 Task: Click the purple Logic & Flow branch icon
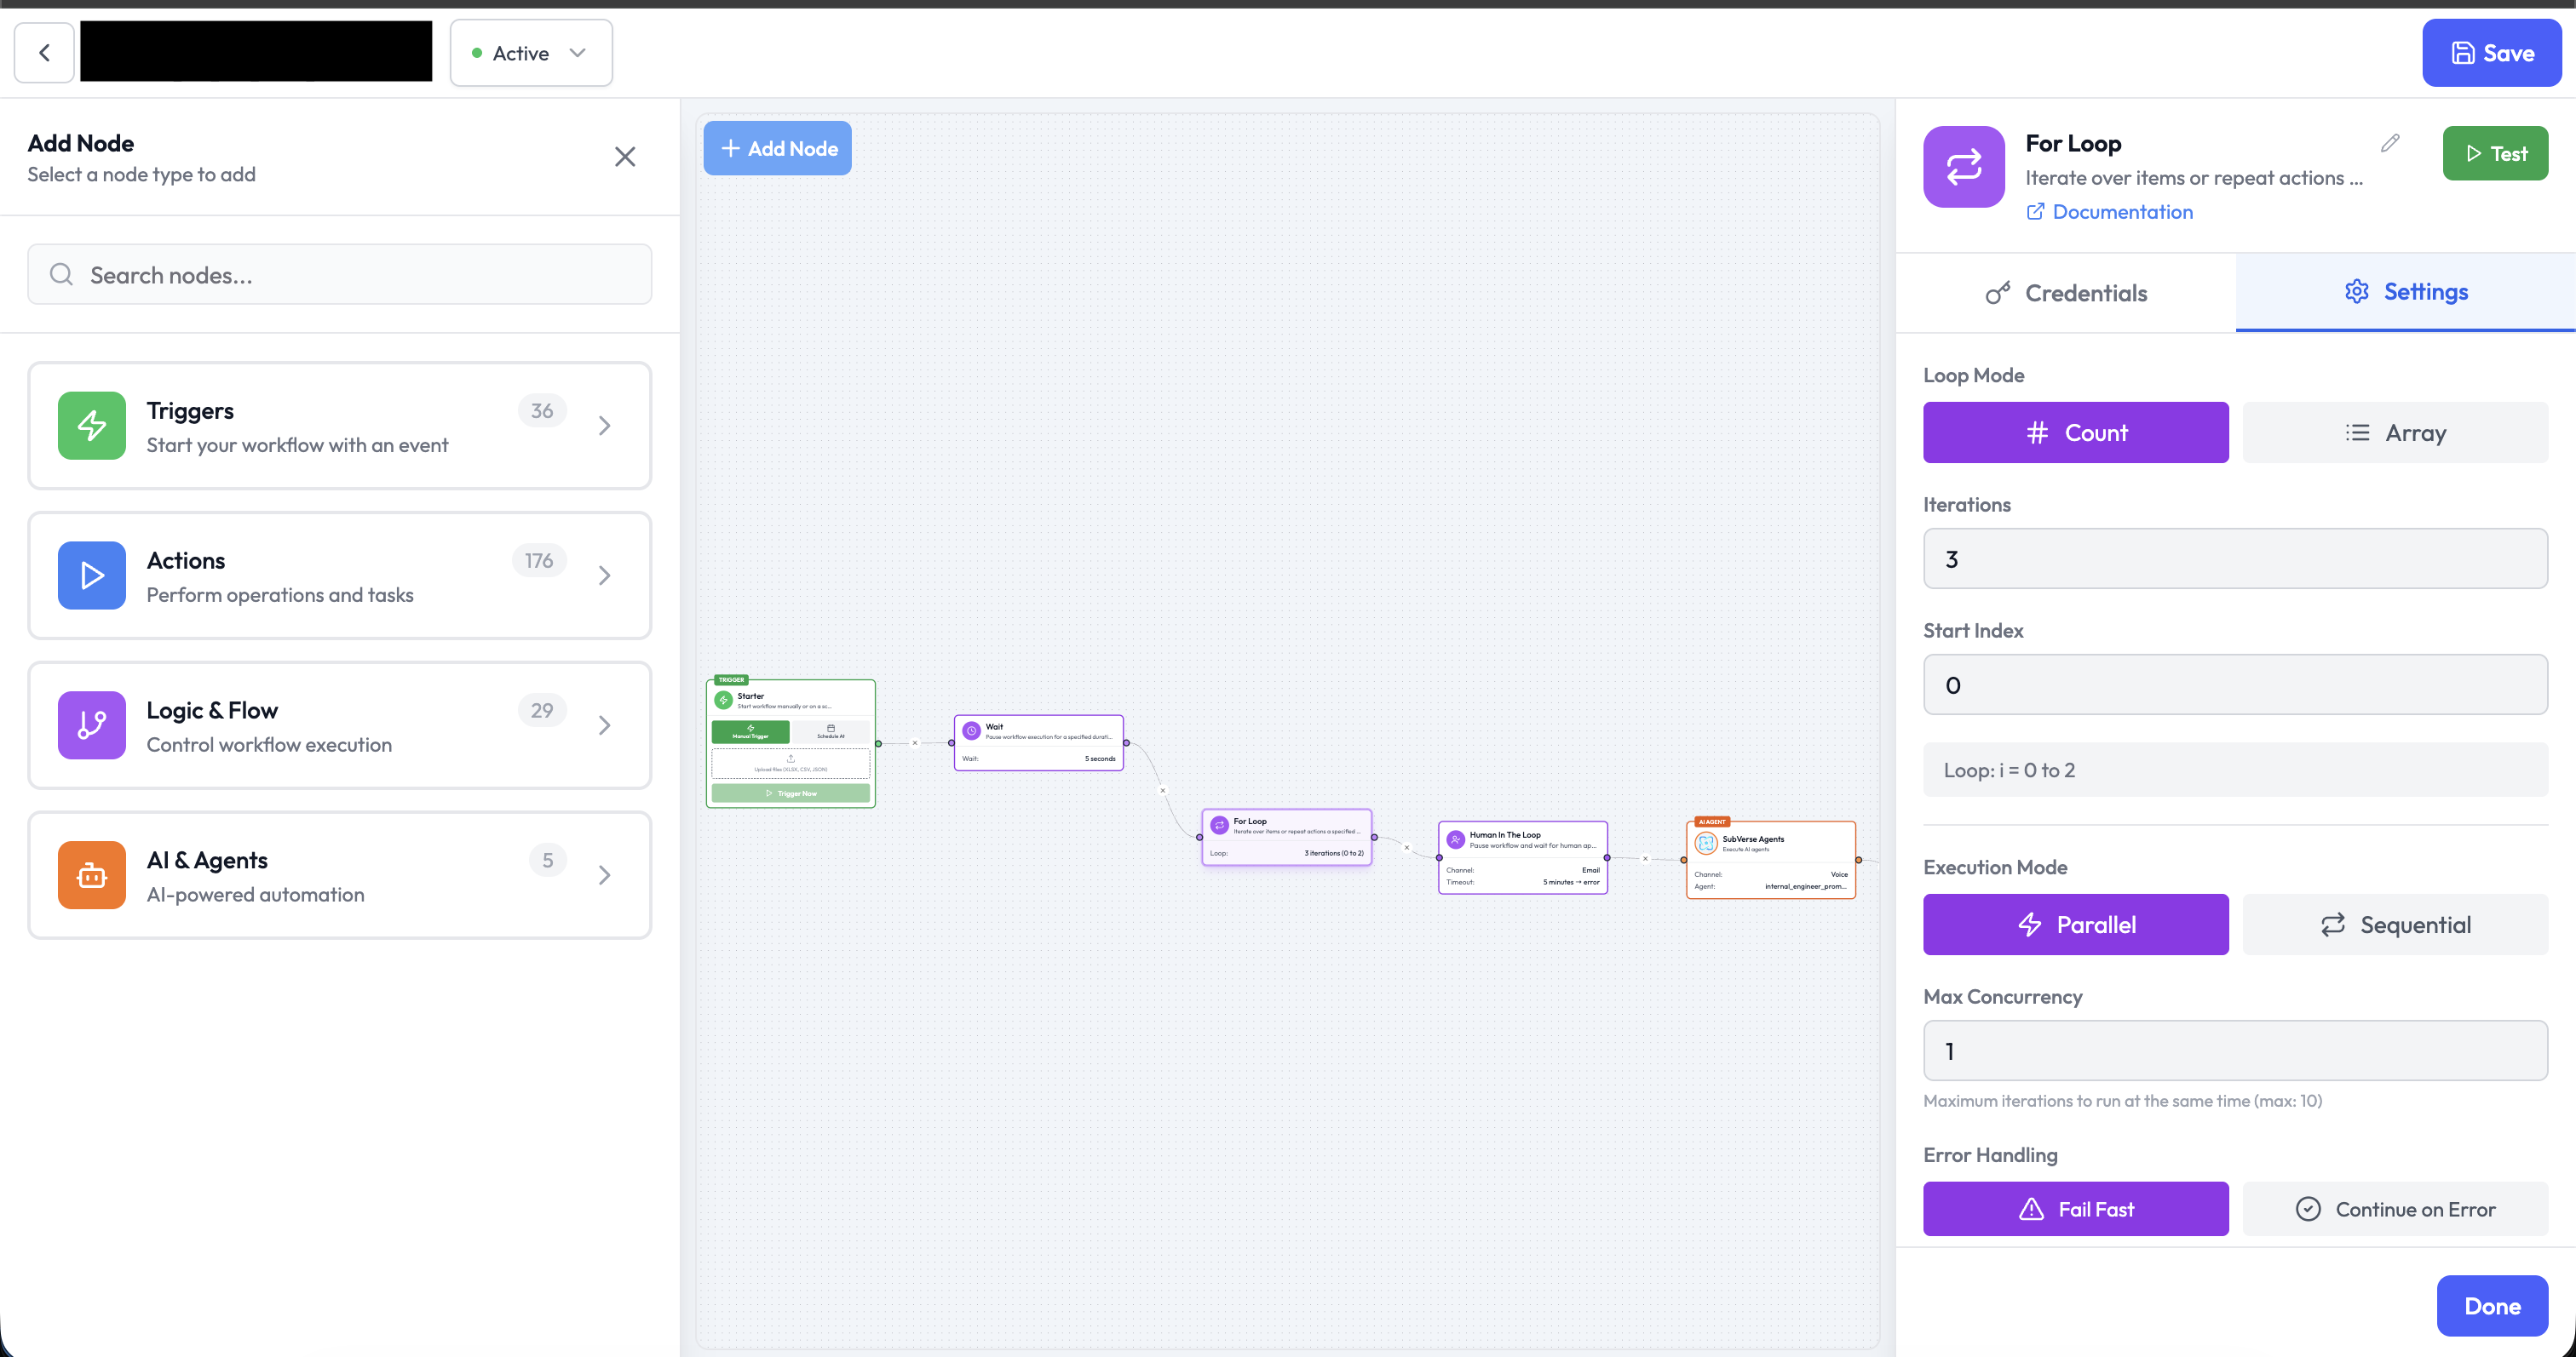point(92,725)
